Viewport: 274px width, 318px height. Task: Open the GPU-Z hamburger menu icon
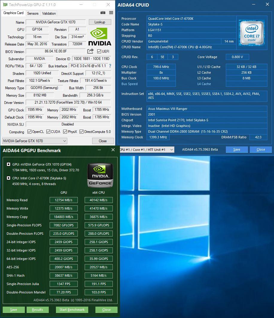tap(111, 13)
